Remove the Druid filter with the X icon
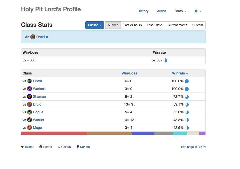Image resolution: width=240 pixels, height=169 pixels. (47, 37)
